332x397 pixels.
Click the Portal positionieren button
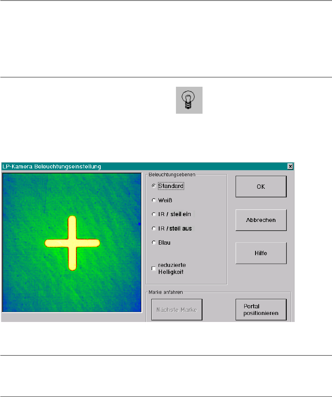tap(261, 309)
